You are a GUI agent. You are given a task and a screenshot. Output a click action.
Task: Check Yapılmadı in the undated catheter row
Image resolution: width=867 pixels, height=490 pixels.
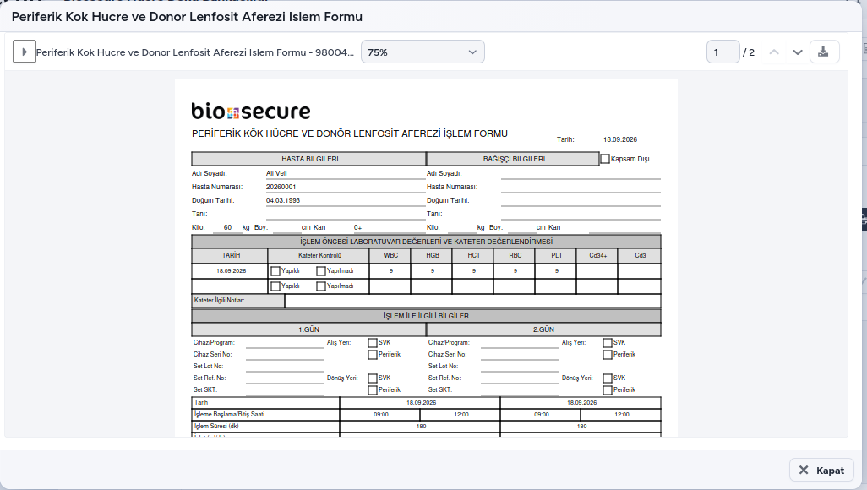[321, 286]
